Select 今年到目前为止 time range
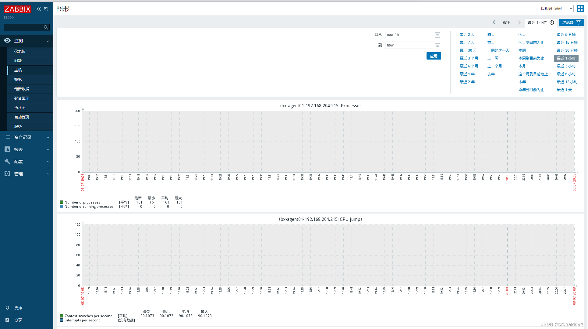The height and width of the screenshot is (329, 588). coord(531,90)
